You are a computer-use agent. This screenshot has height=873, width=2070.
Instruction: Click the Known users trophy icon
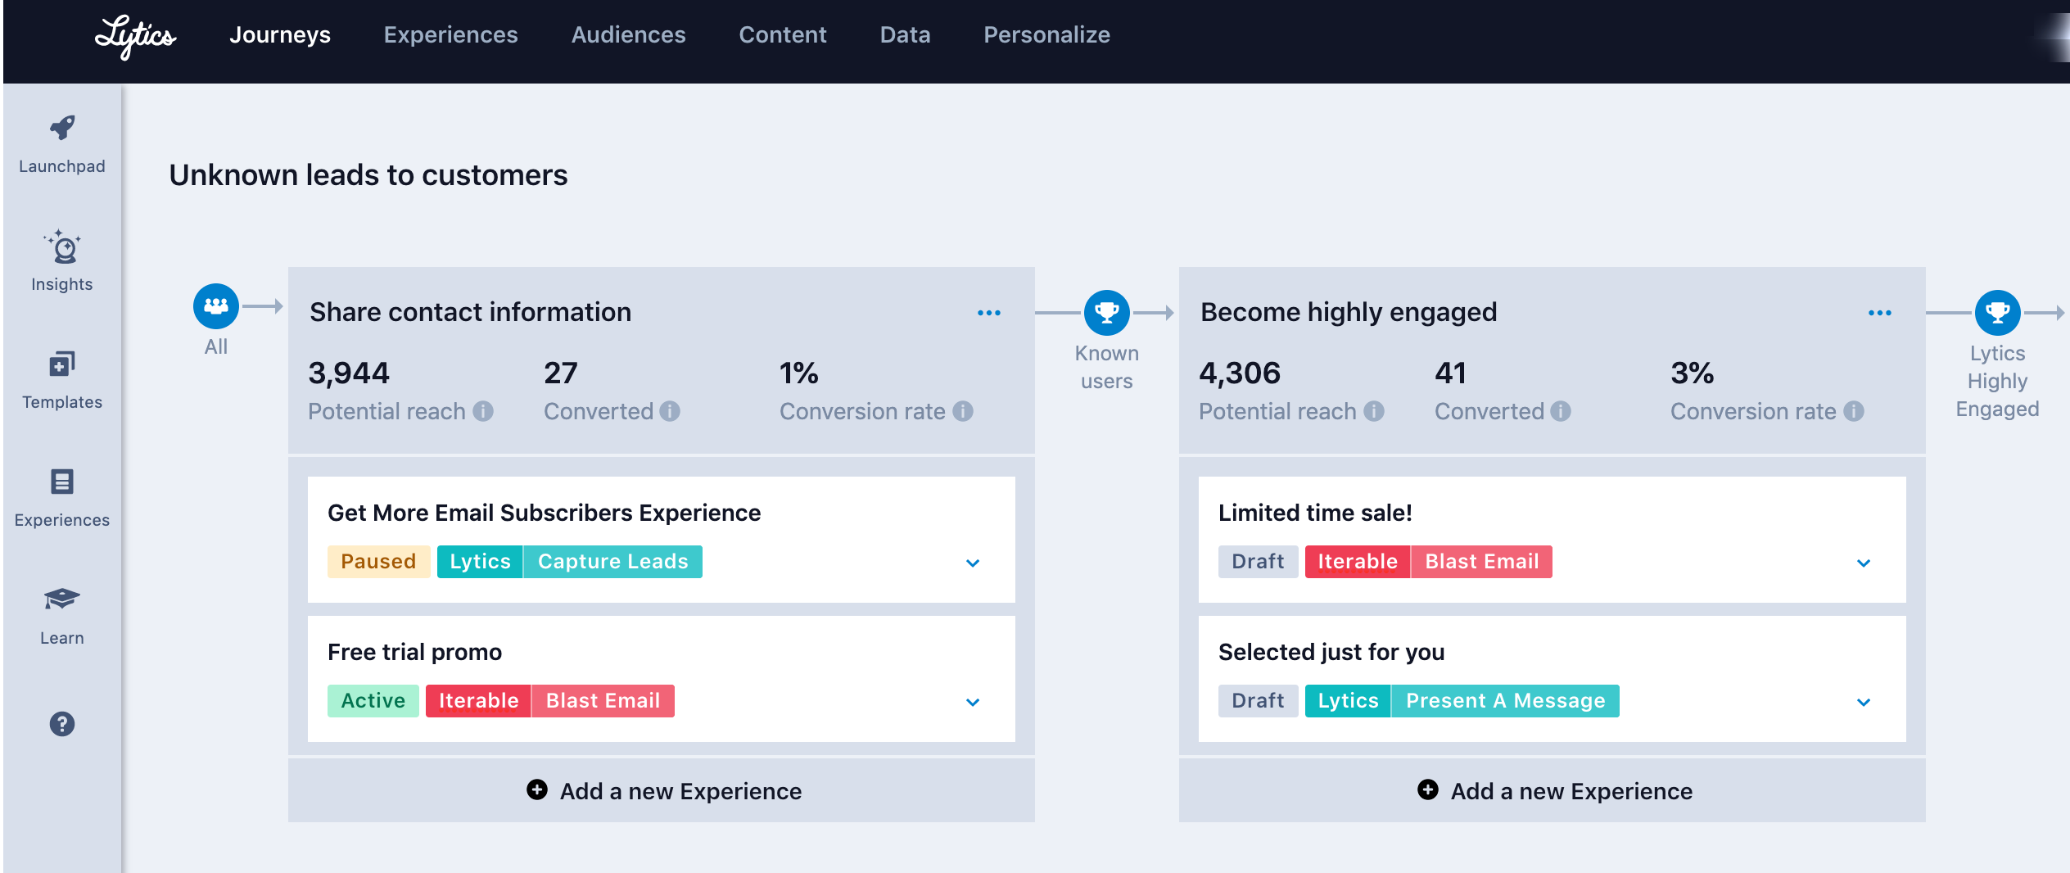click(1107, 312)
